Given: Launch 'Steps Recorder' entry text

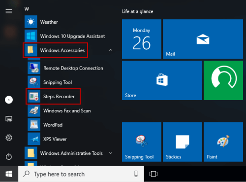Looking at the screenshot, I should coord(59,97).
